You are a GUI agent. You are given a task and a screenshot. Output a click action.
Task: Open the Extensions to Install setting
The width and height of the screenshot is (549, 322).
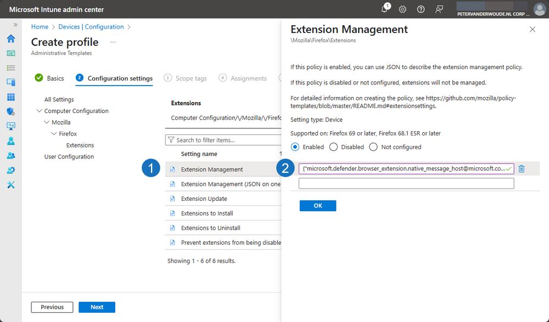point(207,213)
